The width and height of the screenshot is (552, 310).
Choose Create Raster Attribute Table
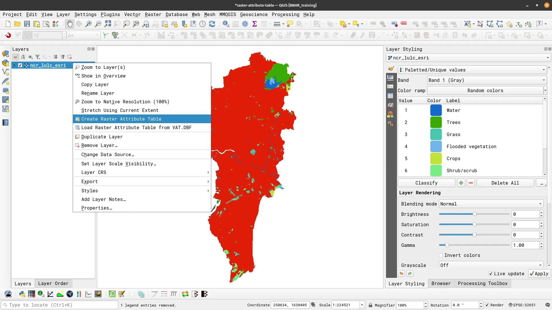[x=121, y=119]
